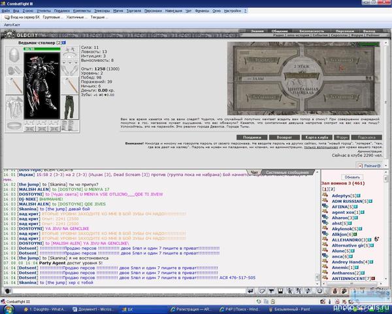
Task: Open the Утилиты menu
Action: (x=44, y=10)
